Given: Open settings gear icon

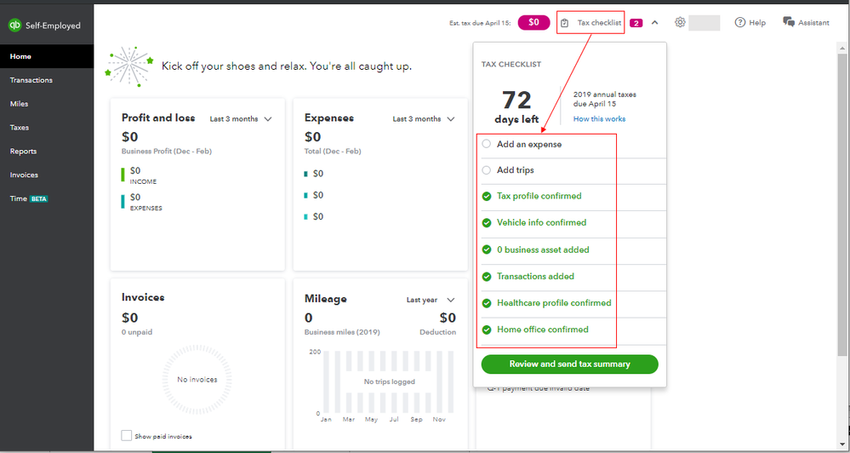Looking at the screenshot, I should coord(680,22).
